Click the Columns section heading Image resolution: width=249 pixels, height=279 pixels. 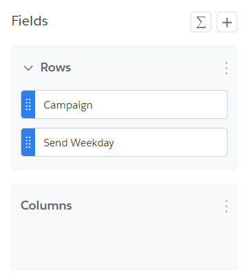[x=46, y=205]
